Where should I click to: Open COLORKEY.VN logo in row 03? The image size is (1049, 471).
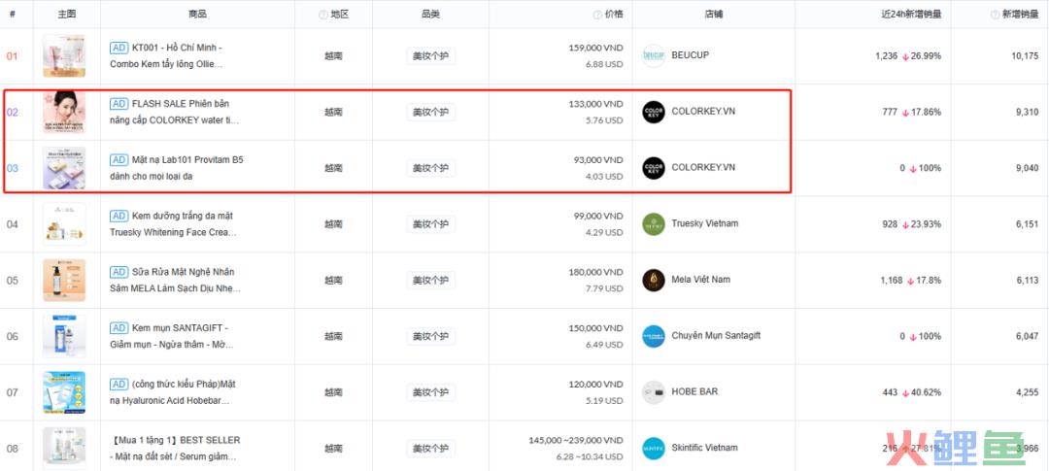click(654, 168)
